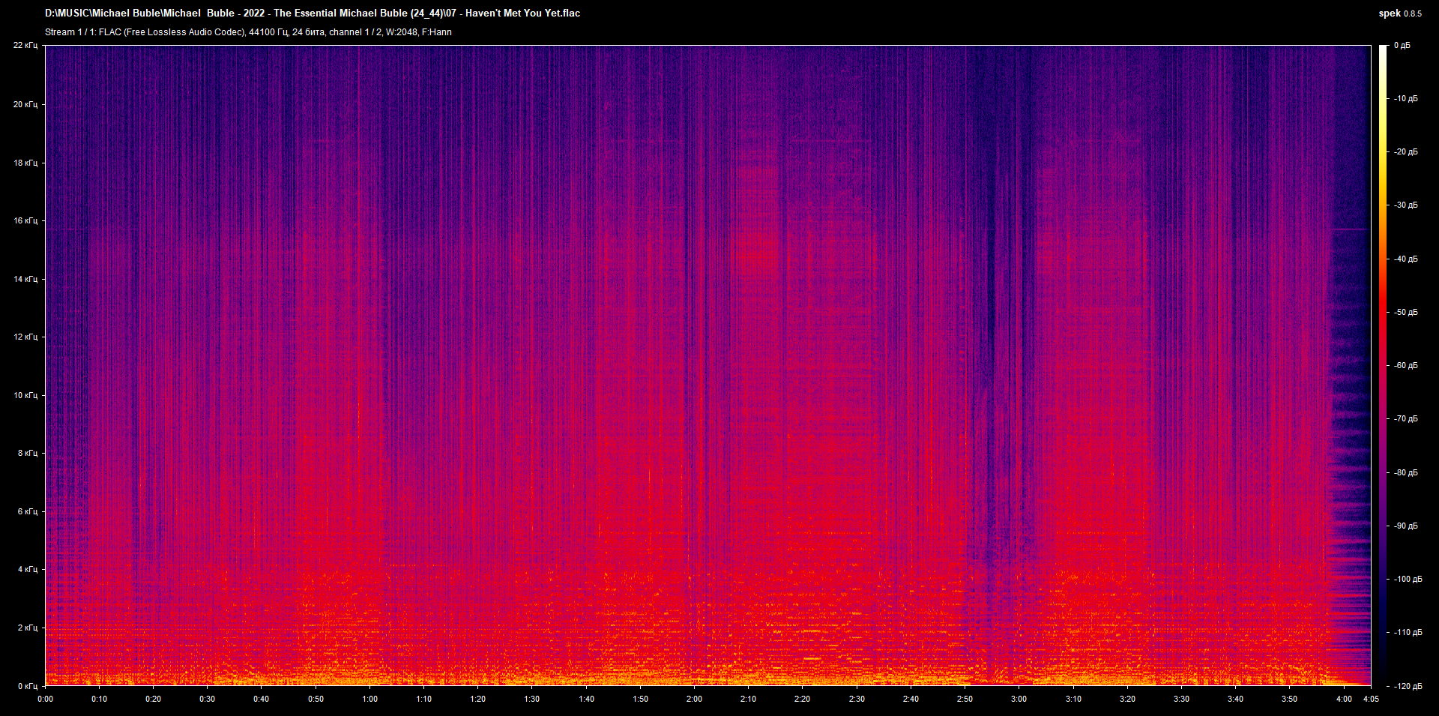The width and height of the screenshot is (1439, 716).
Task: Click the '16 кГц' frequency axis label
Action: click(x=25, y=220)
